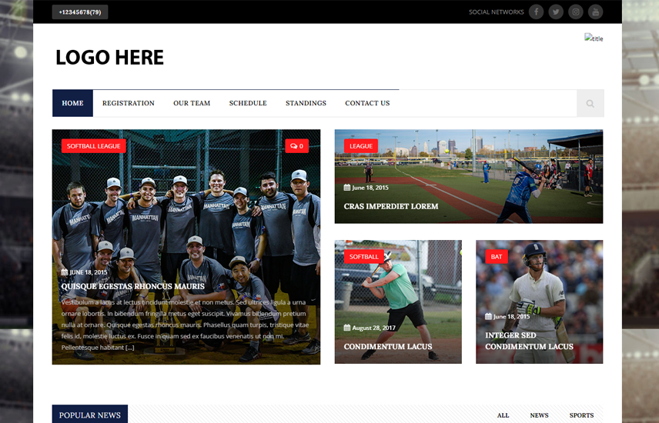
Task: Open the Twitter social icon
Action: [556, 12]
